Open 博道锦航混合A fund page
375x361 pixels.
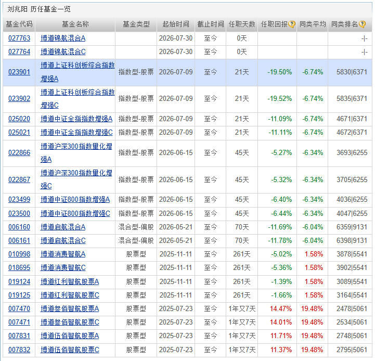(x=63, y=38)
